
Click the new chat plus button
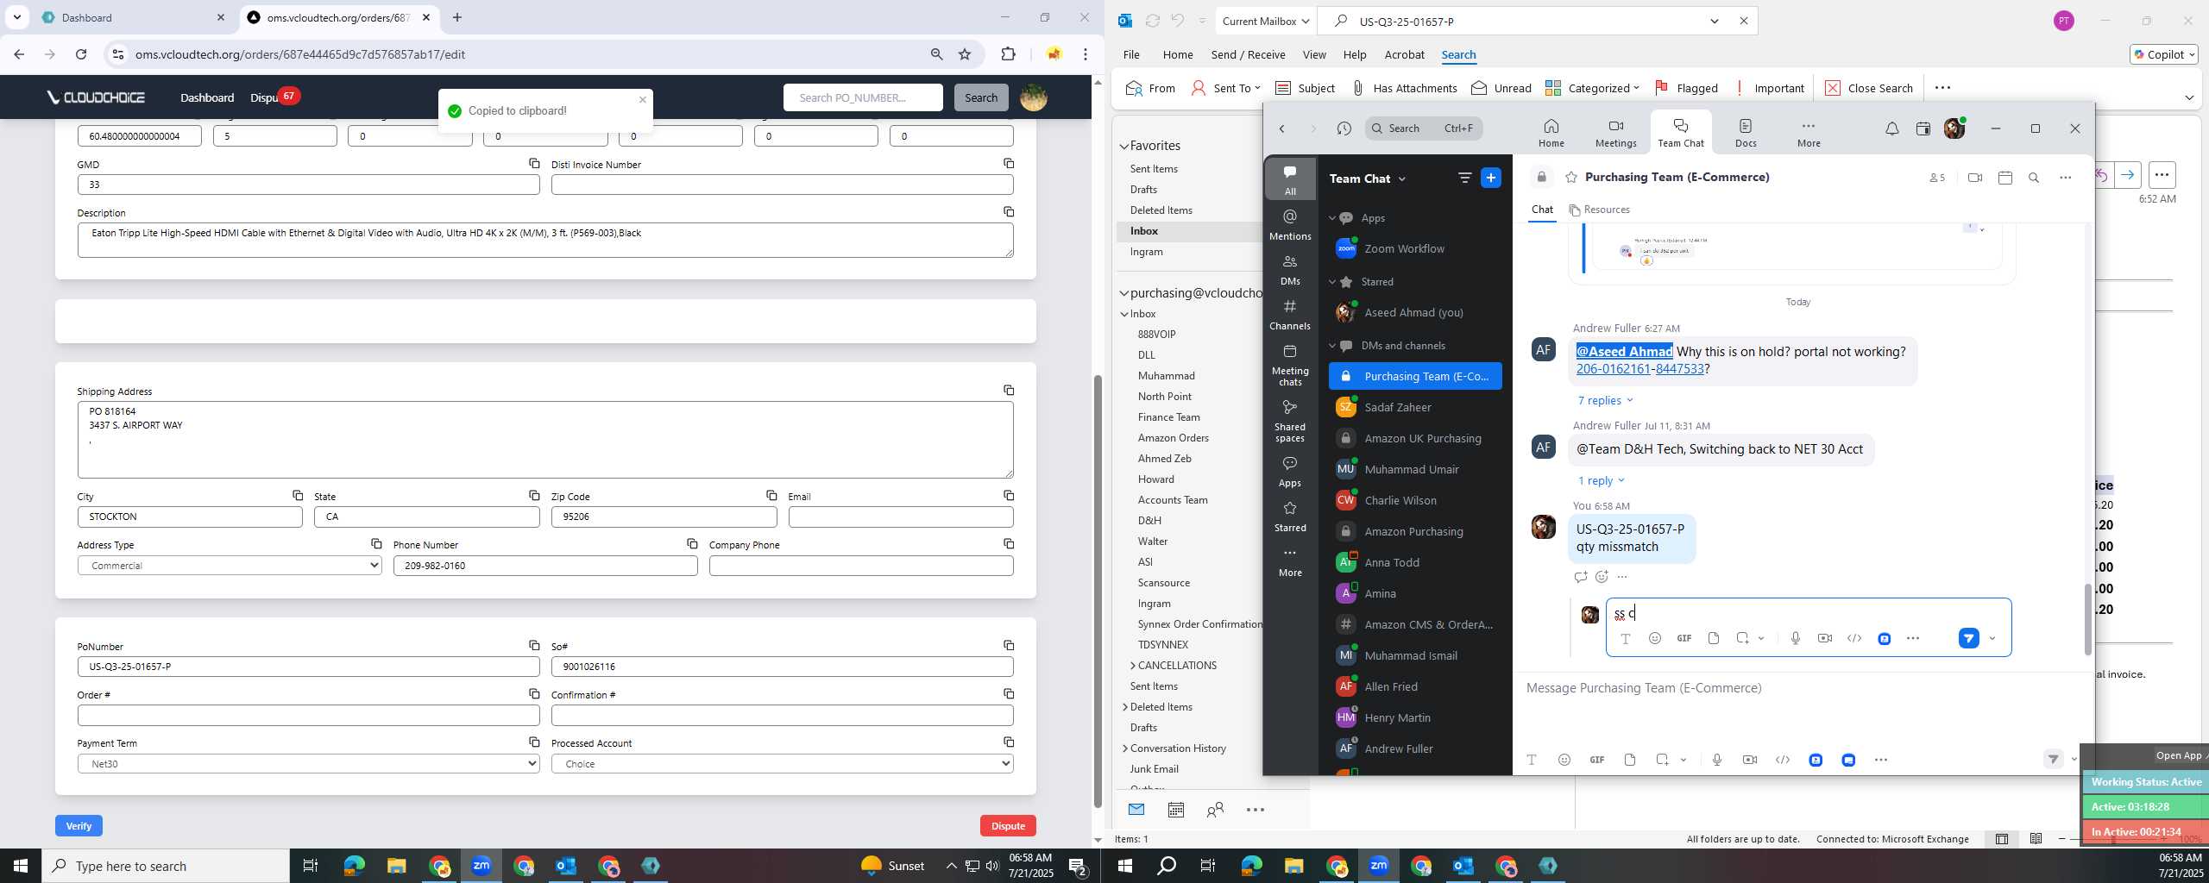(1490, 178)
